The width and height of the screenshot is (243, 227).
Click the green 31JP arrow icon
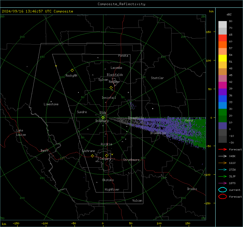(222, 176)
